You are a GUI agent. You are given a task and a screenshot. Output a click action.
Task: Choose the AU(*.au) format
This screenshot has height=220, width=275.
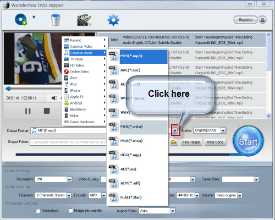(137, 169)
